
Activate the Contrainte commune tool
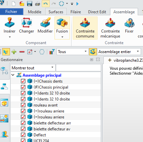tap(85, 28)
